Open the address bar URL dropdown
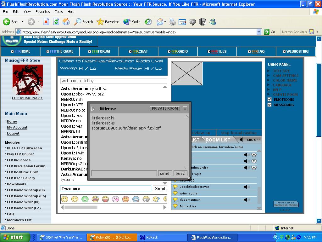The image size is (322, 242). [x=259, y=32]
